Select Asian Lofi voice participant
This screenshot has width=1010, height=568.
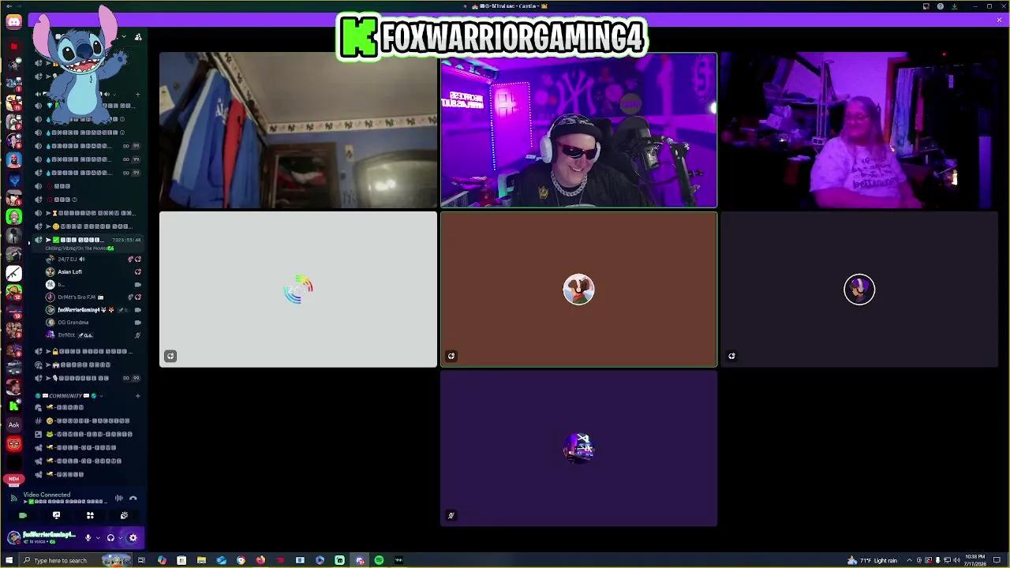[x=92, y=271]
